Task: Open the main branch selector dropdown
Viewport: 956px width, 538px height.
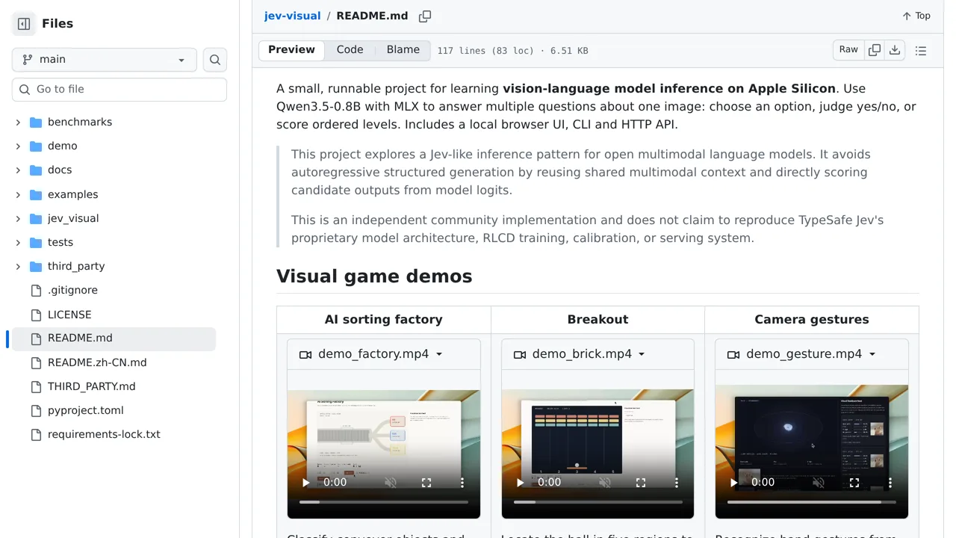Action: coord(105,60)
